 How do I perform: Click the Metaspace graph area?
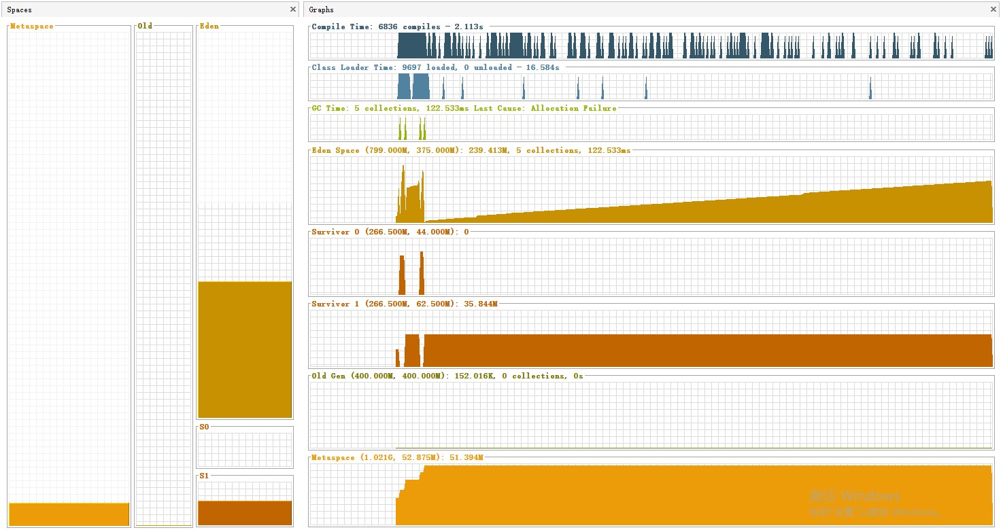[x=651, y=495]
